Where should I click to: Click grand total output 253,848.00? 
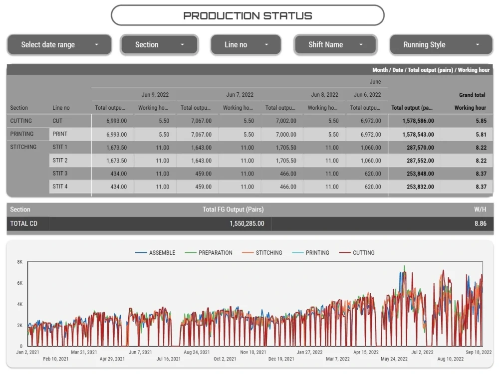click(420, 174)
